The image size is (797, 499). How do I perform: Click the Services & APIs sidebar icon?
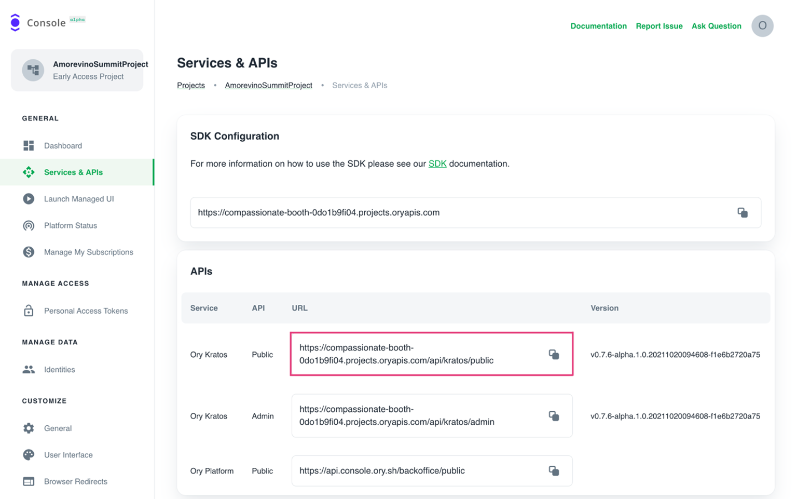click(29, 172)
